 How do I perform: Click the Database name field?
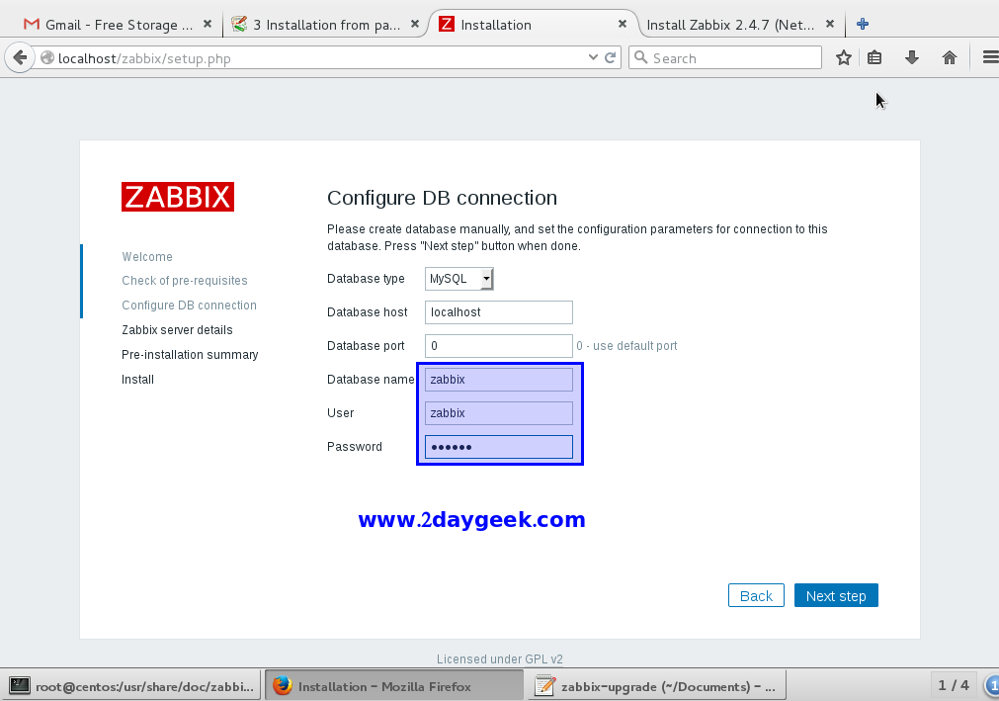(x=499, y=380)
